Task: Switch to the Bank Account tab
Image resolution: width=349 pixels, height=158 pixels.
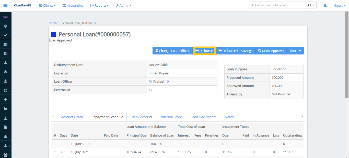Action: [x=142, y=117]
